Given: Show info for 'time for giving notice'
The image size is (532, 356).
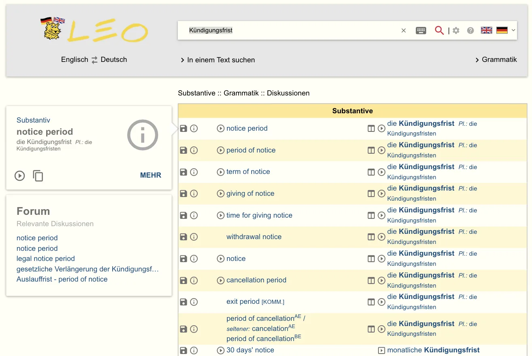Looking at the screenshot, I should pyautogui.click(x=194, y=215).
